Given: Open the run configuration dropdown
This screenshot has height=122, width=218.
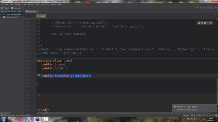Looking at the screenshot, I should (x=197, y=8).
